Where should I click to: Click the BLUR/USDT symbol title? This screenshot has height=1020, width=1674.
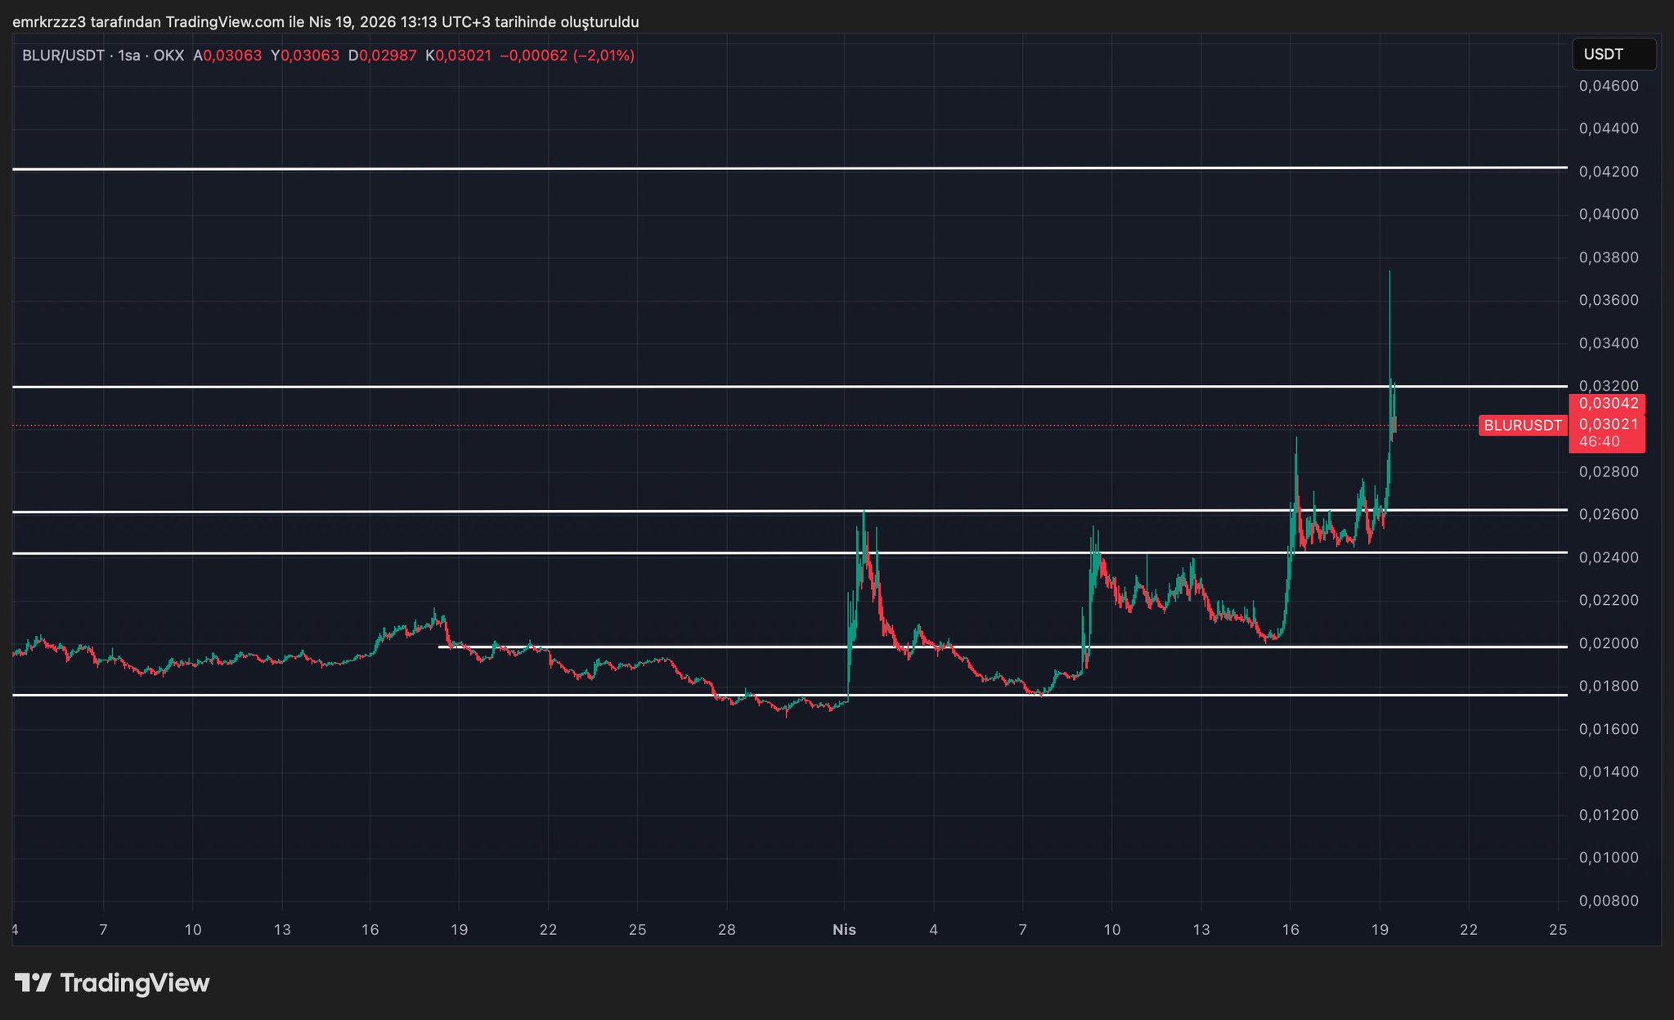[63, 56]
